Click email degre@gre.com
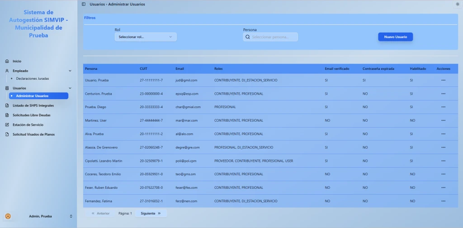The height and width of the screenshot is (228, 463). 188,147
